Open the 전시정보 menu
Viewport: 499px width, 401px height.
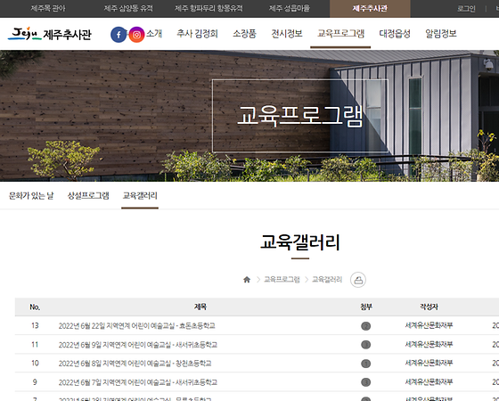click(x=287, y=34)
